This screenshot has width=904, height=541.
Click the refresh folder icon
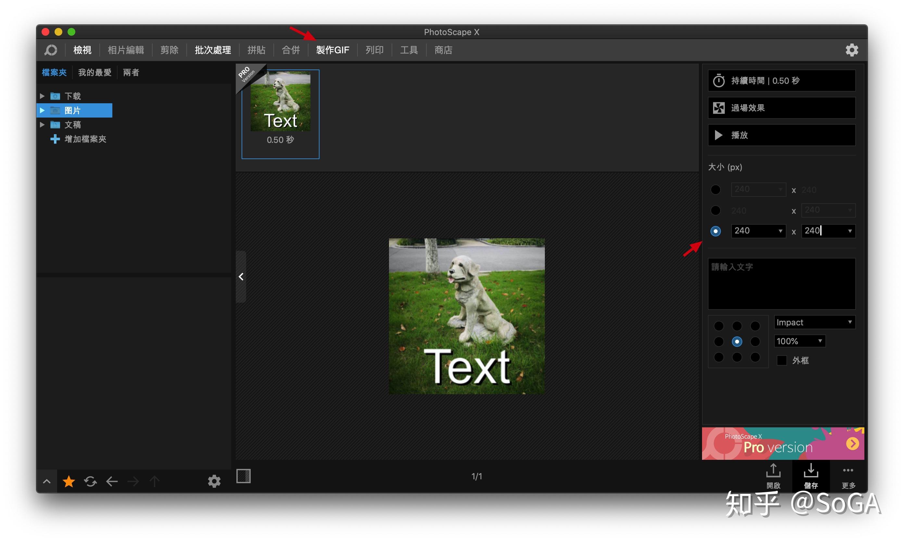click(x=90, y=482)
